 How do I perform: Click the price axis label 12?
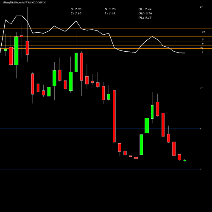tap(204, 32)
